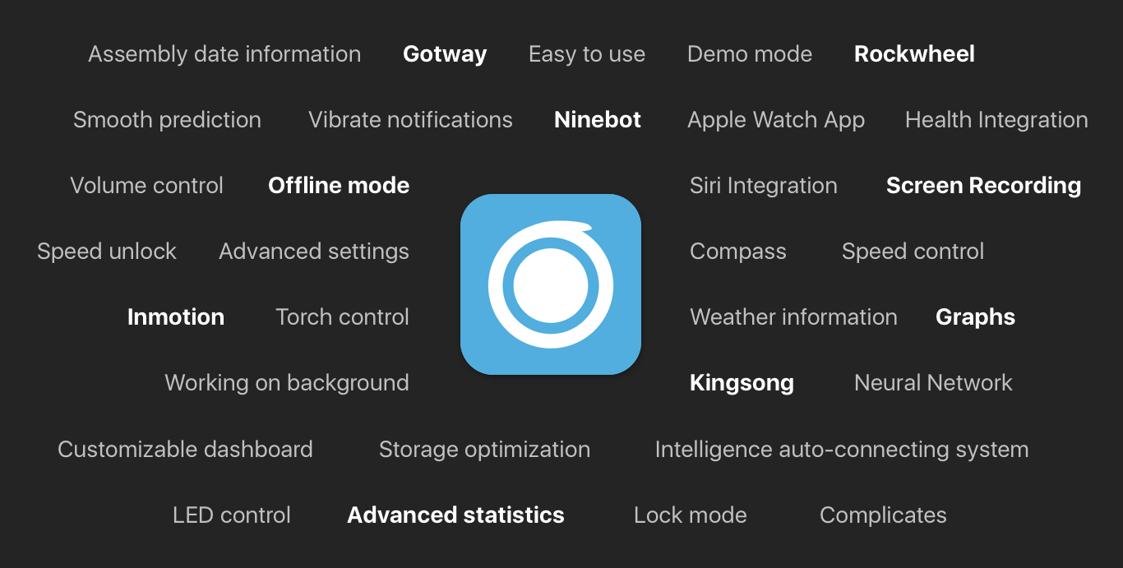Select the Apple Watch App text
The height and width of the screenshot is (568, 1123).
776,120
